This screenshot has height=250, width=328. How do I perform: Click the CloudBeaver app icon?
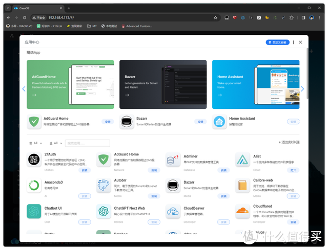coord(173,211)
